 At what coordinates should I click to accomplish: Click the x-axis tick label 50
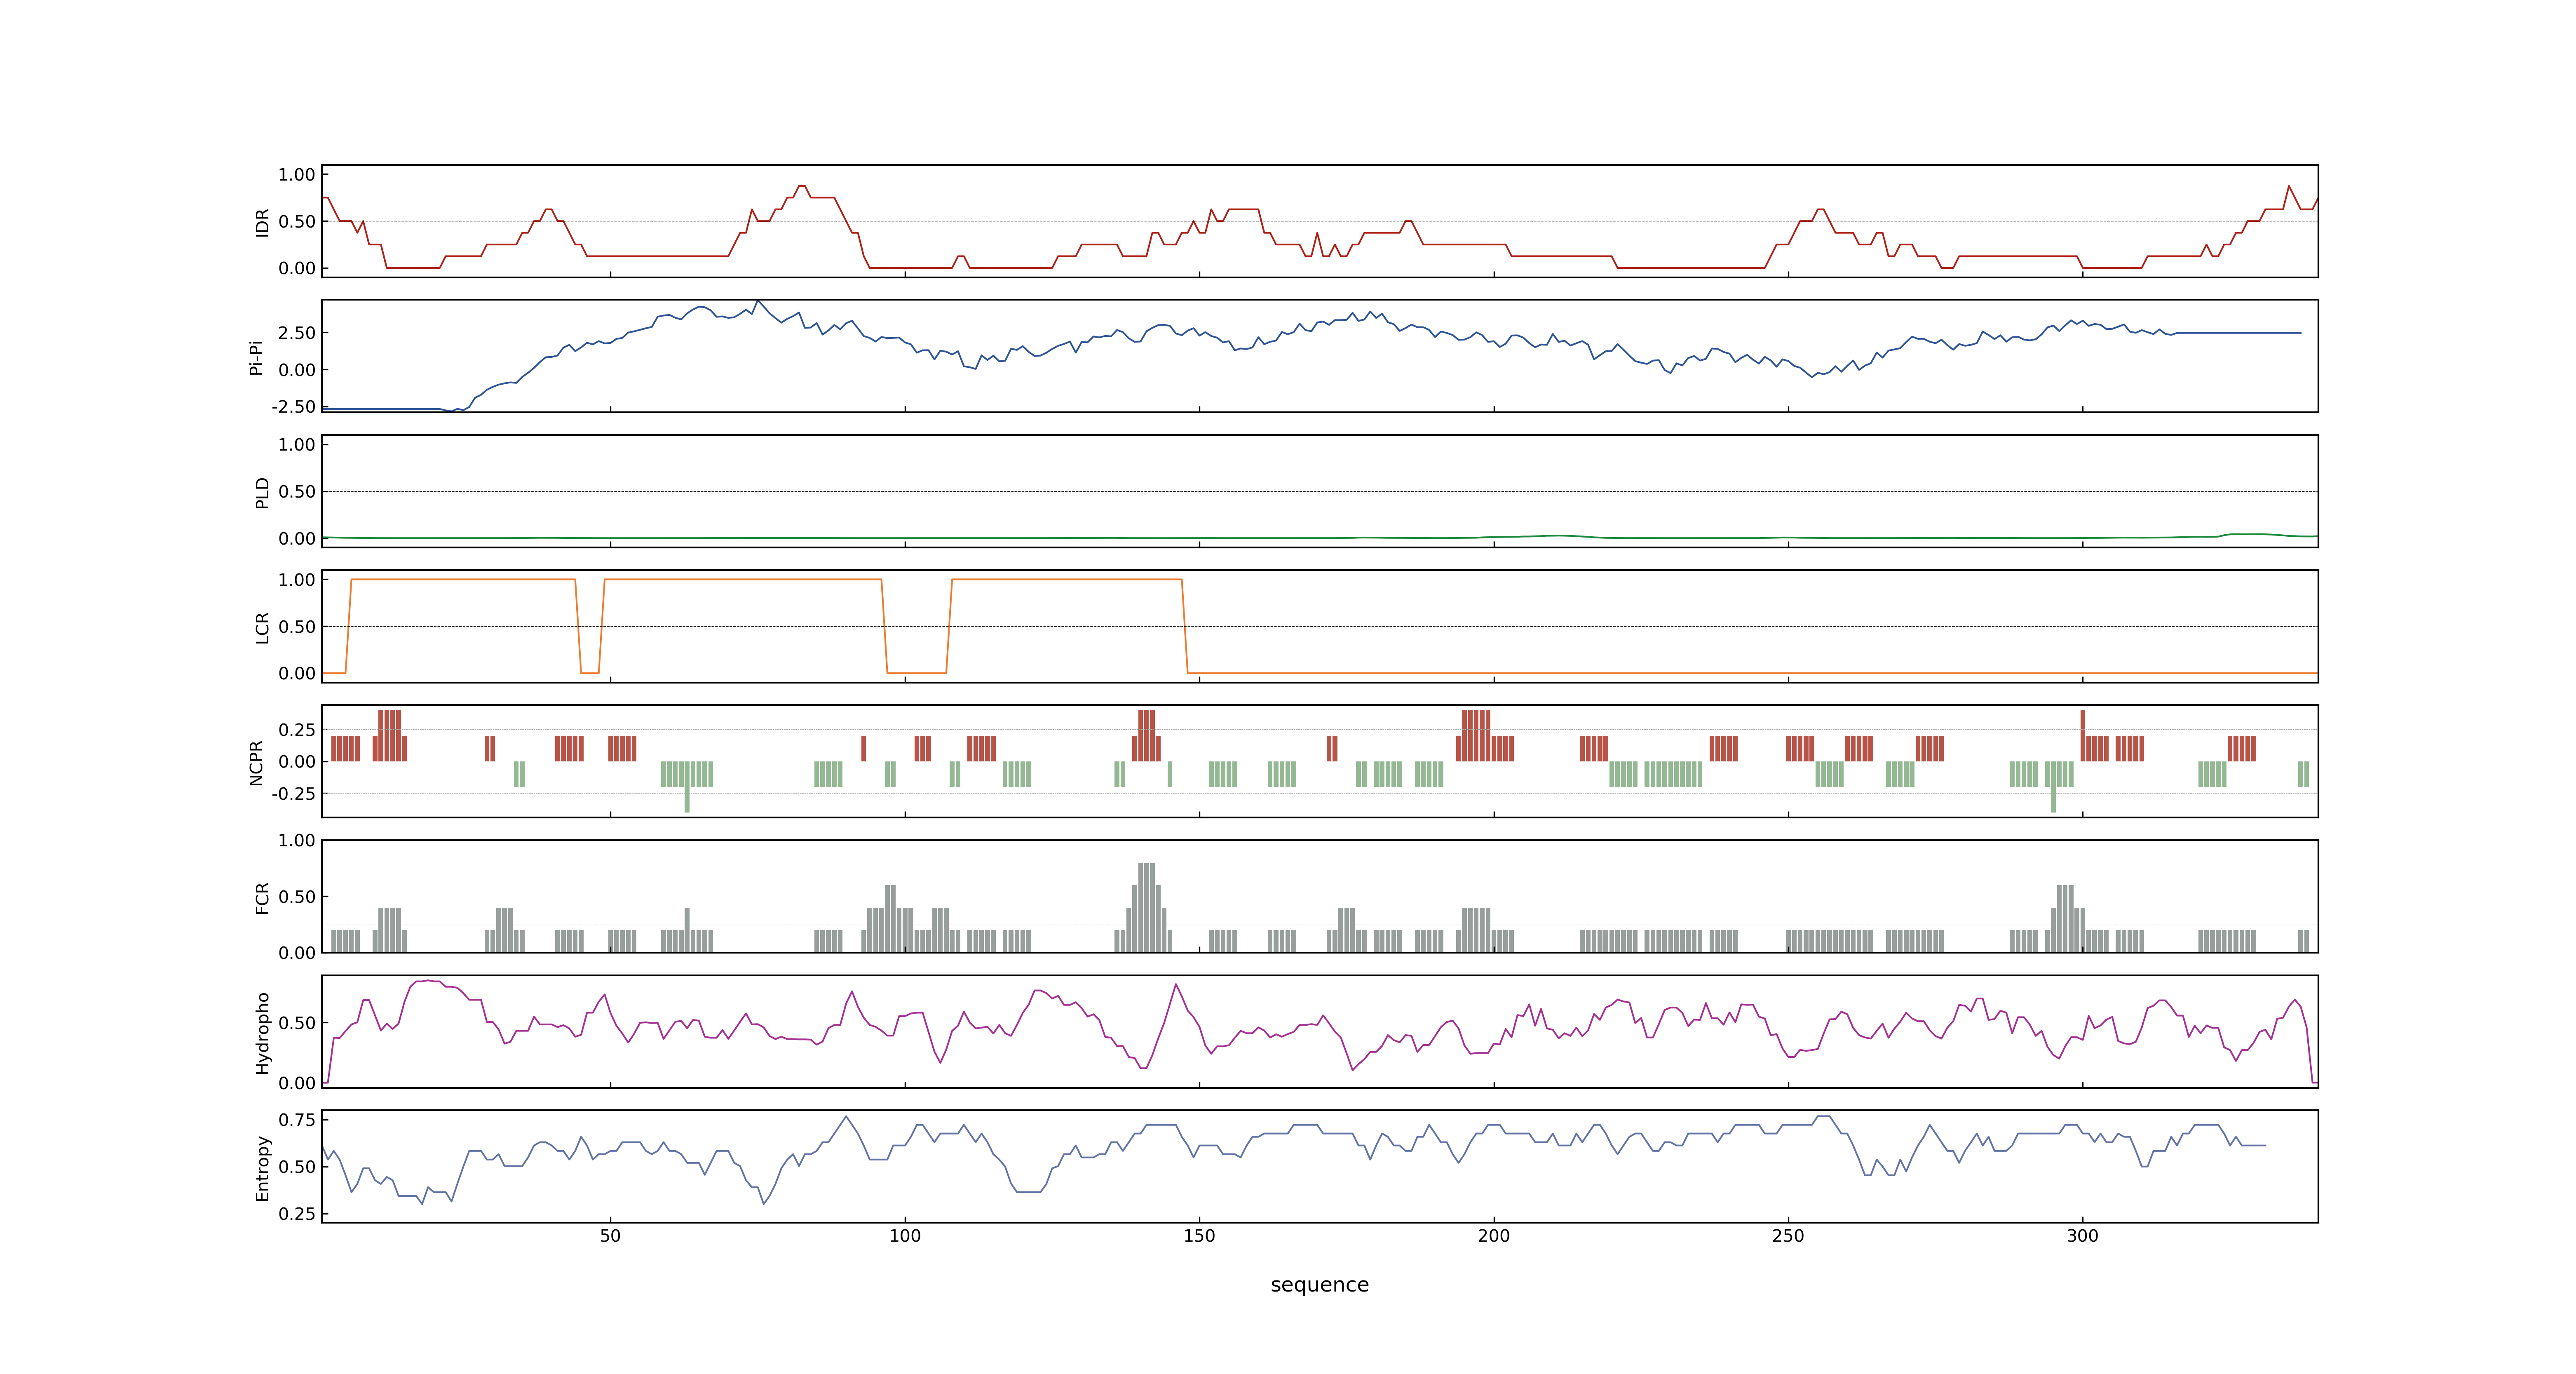click(610, 1236)
